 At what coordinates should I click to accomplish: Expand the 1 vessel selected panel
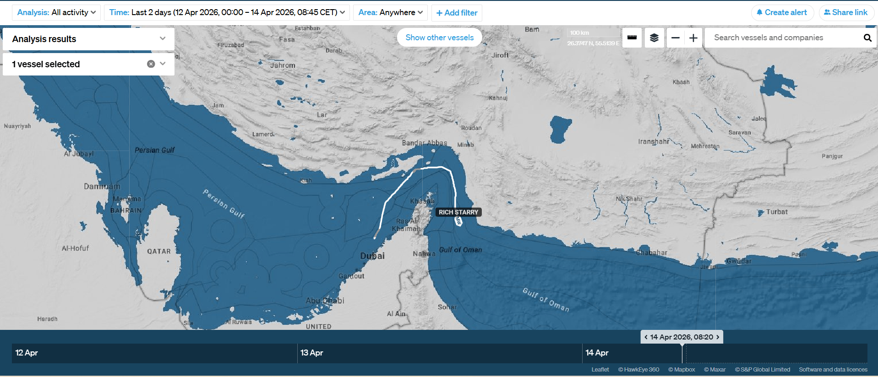(x=163, y=64)
